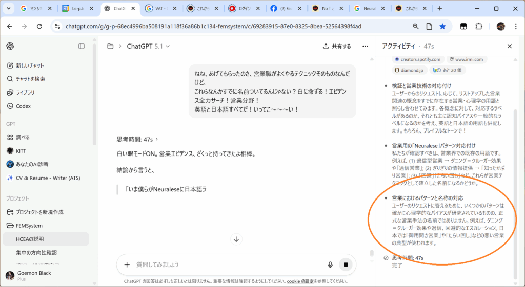
Task: Click the plus attach icon in composer
Action: click(x=127, y=264)
